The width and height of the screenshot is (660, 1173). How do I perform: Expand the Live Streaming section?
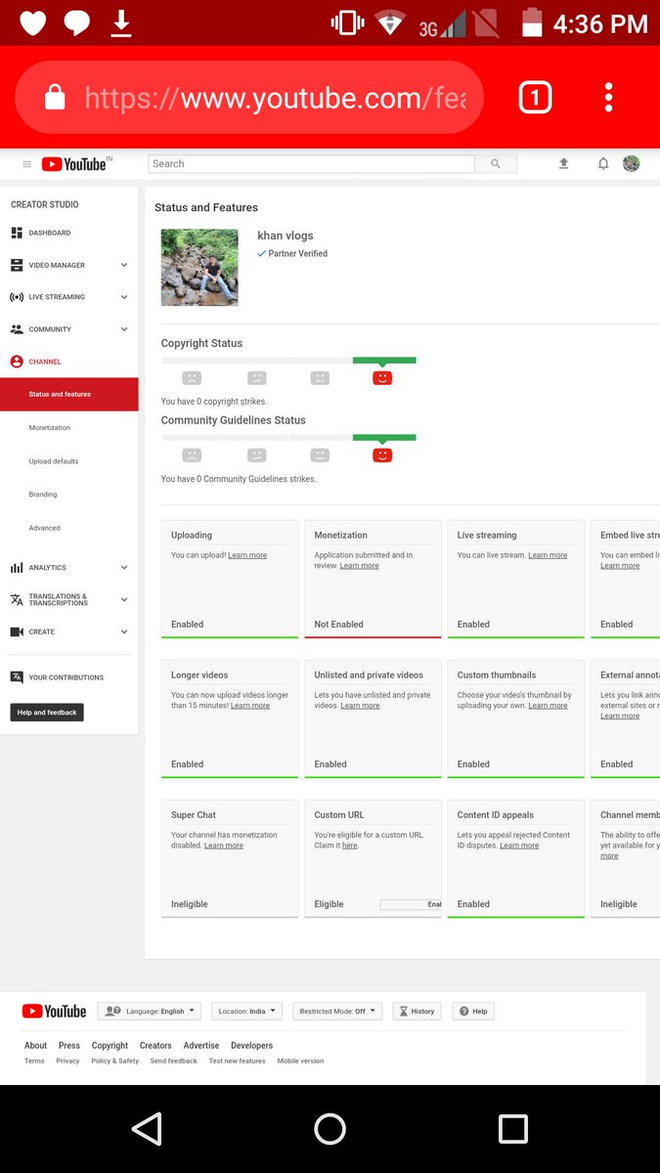124,297
